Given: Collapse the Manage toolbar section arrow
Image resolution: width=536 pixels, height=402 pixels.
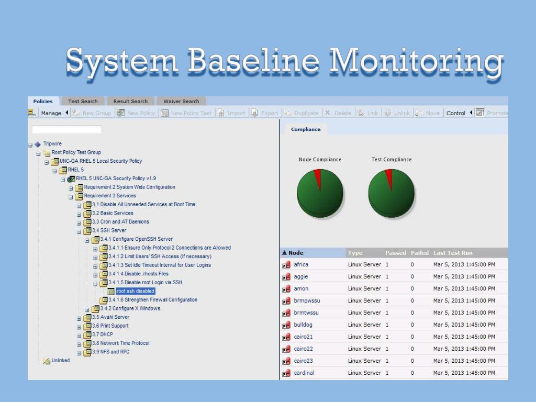Looking at the screenshot, I should (67, 113).
